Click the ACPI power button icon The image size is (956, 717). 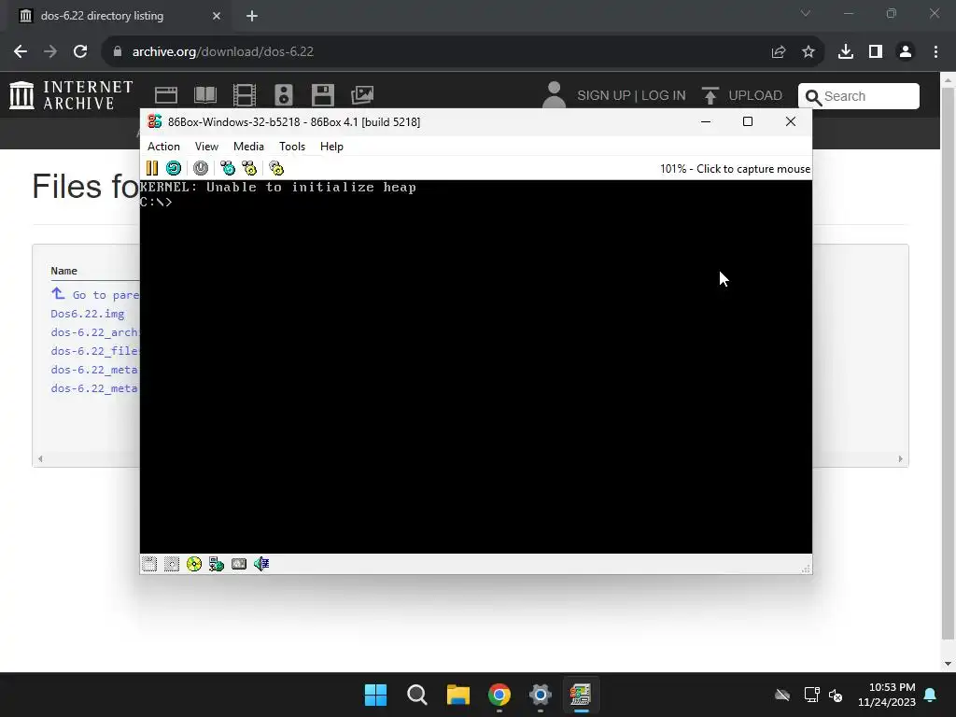pyautogui.click(x=201, y=168)
